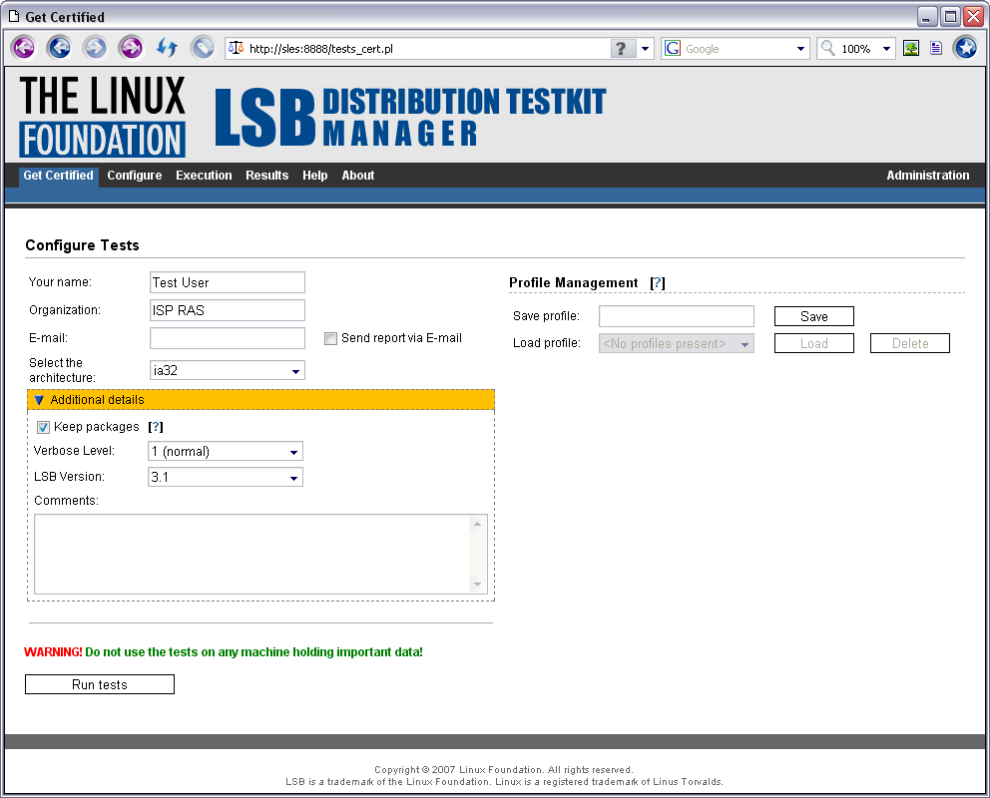
Task: Click the Wand icon beside the address bar
Action: click(203, 48)
